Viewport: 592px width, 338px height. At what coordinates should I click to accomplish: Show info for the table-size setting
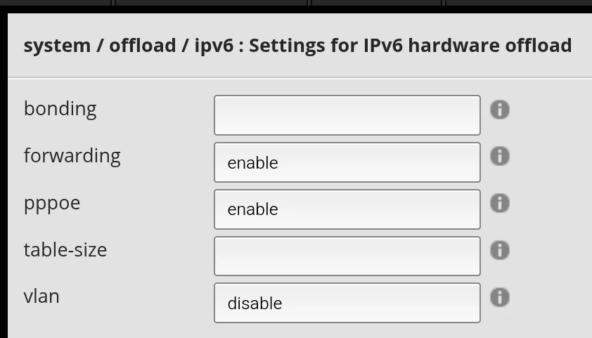tap(499, 250)
